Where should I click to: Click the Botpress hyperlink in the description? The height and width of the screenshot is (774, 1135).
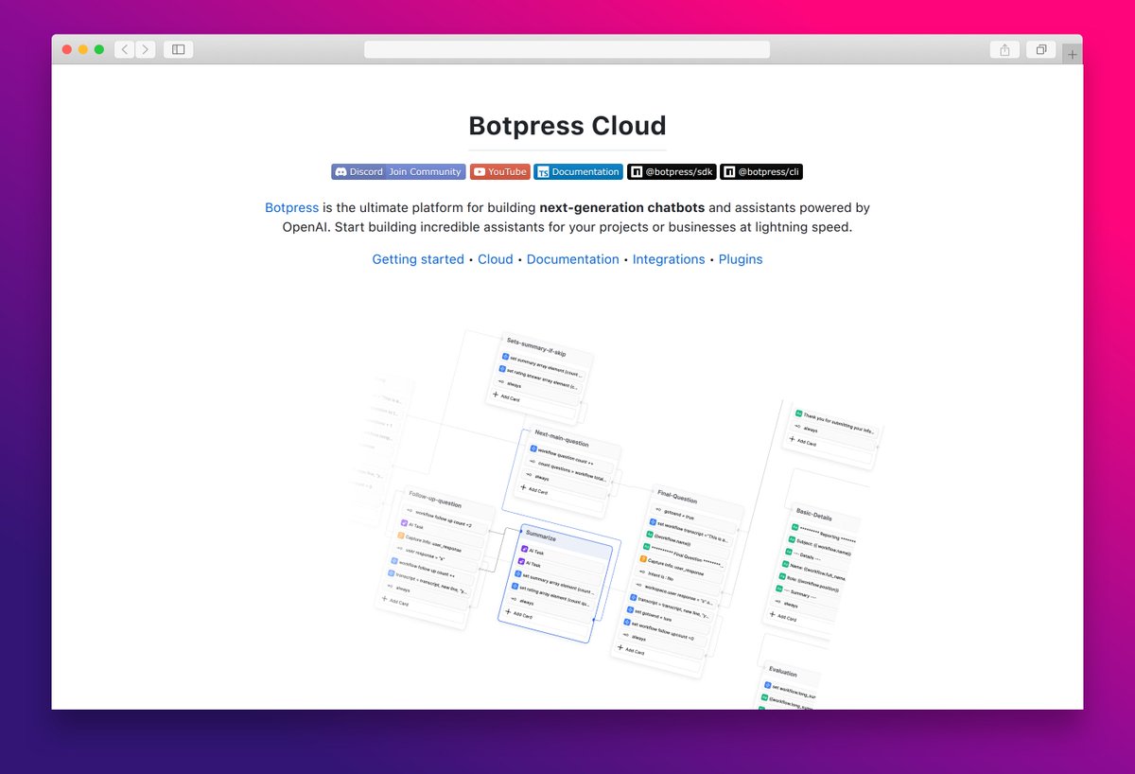[x=291, y=207]
